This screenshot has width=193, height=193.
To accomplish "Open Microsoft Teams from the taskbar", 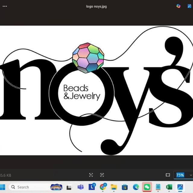I will [81, 187].
